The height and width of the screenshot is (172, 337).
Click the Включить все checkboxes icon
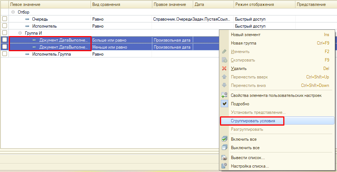tap(224, 139)
